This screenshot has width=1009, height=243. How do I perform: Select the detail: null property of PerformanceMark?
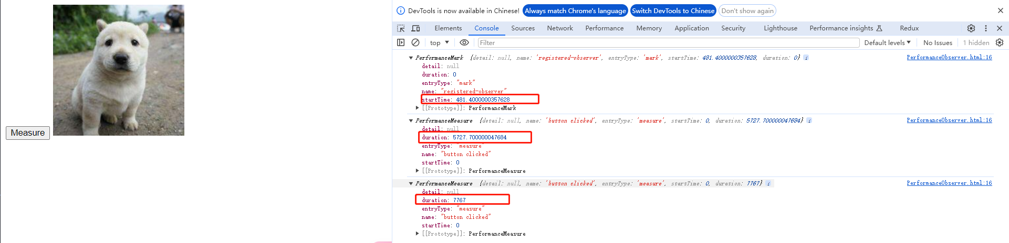pyautogui.click(x=440, y=66)
